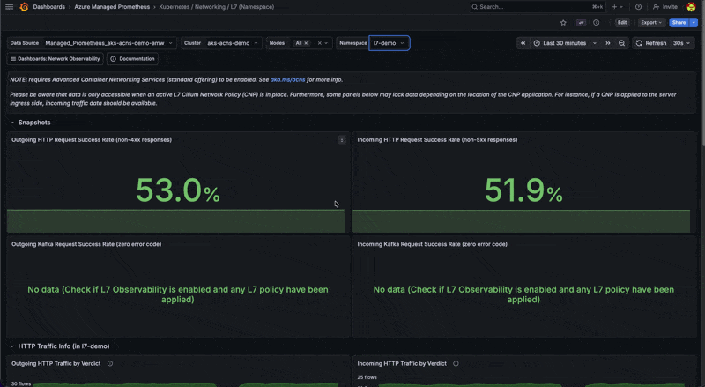
Task: Open the Namespace l7-demo dropdown
Action: point(389,43)
